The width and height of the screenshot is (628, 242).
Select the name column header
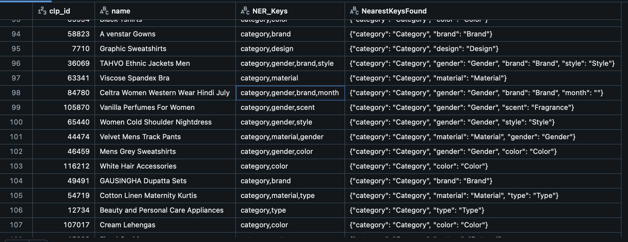click(x=121, y=11)
